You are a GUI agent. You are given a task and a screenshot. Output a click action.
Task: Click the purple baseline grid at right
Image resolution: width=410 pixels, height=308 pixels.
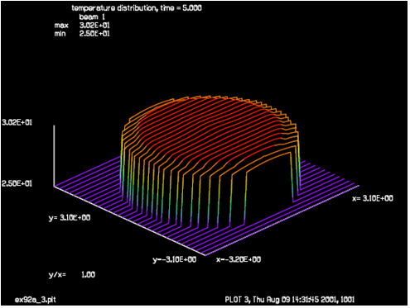(326, 179)
